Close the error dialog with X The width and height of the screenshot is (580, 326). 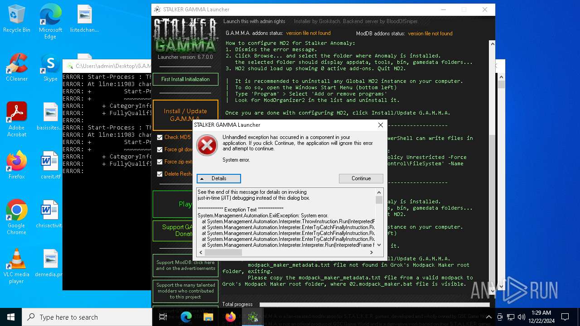[x=381, y=125]
